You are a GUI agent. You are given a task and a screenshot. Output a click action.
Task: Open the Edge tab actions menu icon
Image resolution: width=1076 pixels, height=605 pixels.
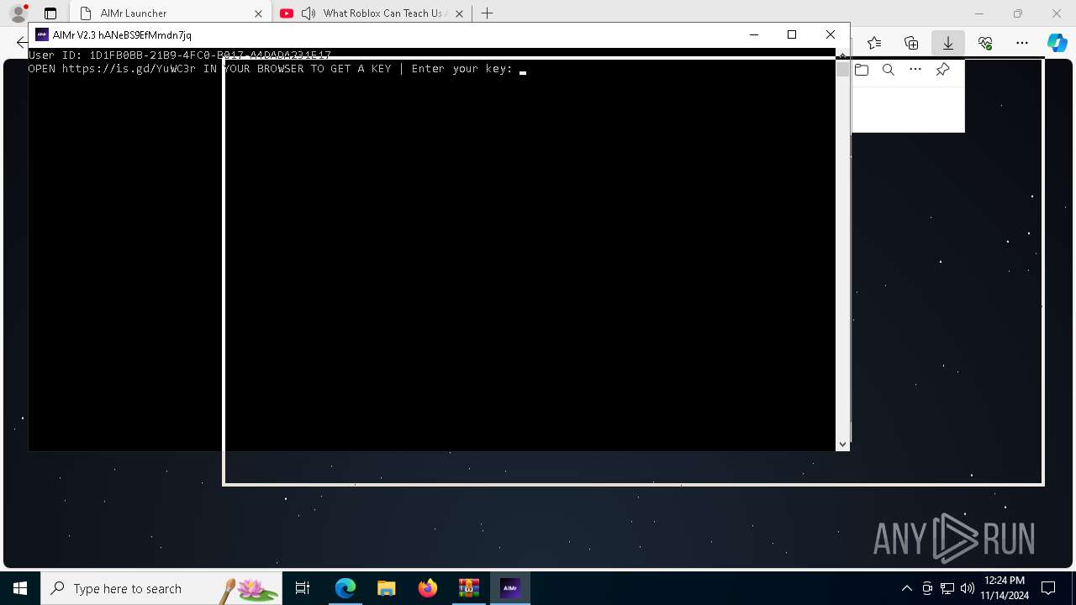(50, 13)
